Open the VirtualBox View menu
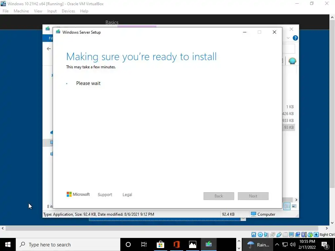This screenshot has height=251, width=335. 38,11
